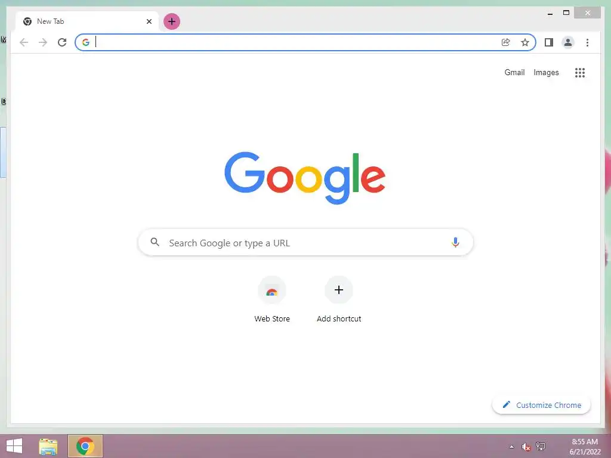Open the network tray icon

click(x=541, y=446)
